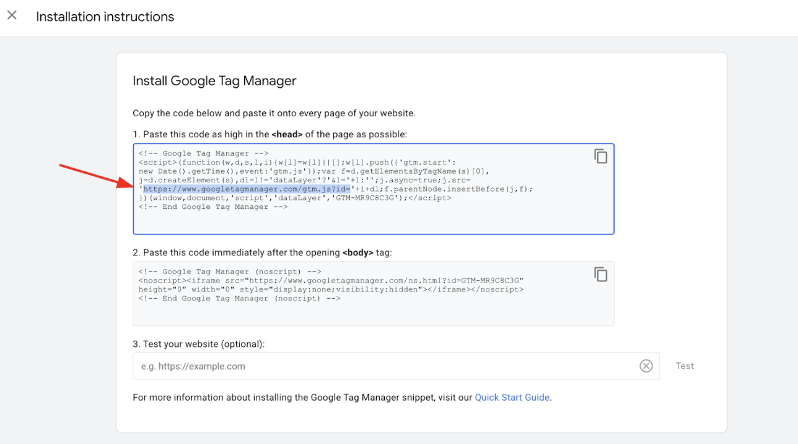Viewport: 798px width, 444px height.
Task: Close the Installation instructions panel
Action: tap(12, 15)
